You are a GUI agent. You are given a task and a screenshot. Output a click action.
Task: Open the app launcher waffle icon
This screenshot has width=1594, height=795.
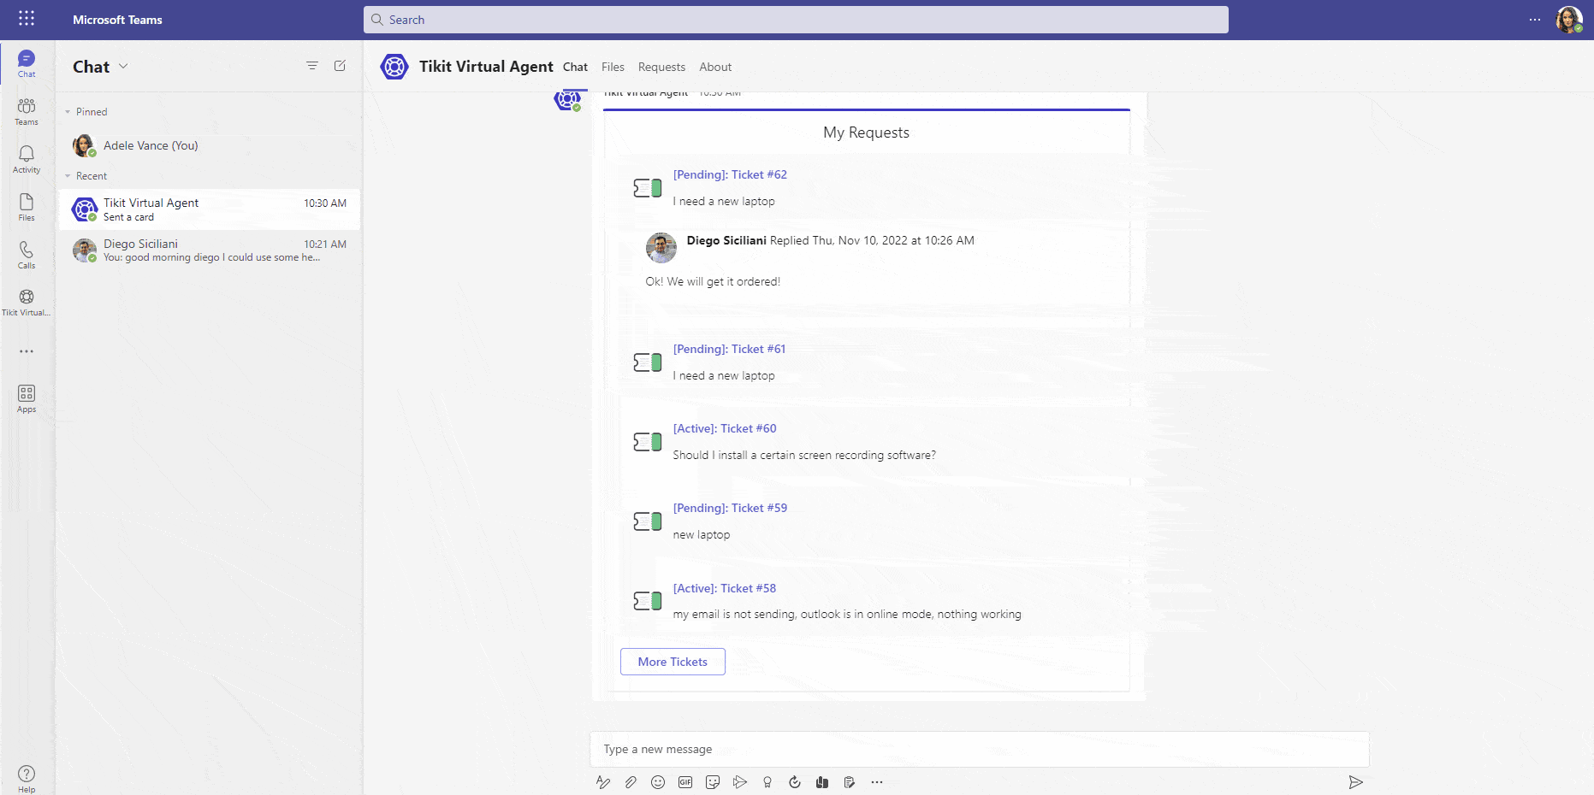(x=27, y=19)
